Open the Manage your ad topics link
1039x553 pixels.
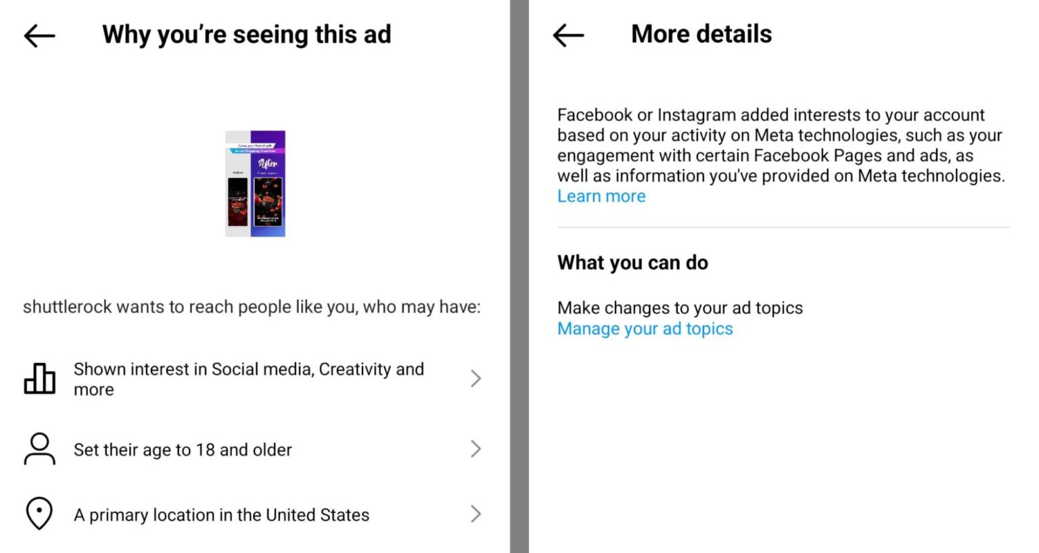pyautogui.click(x=645, y=329)
